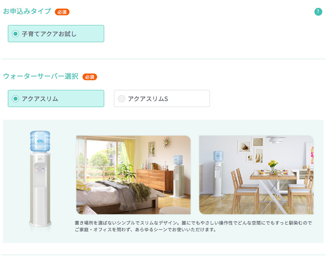Click the product description paragraph text
Image resolution: width=329 pixels, height=266 pixels.
(x=193, y=226)
